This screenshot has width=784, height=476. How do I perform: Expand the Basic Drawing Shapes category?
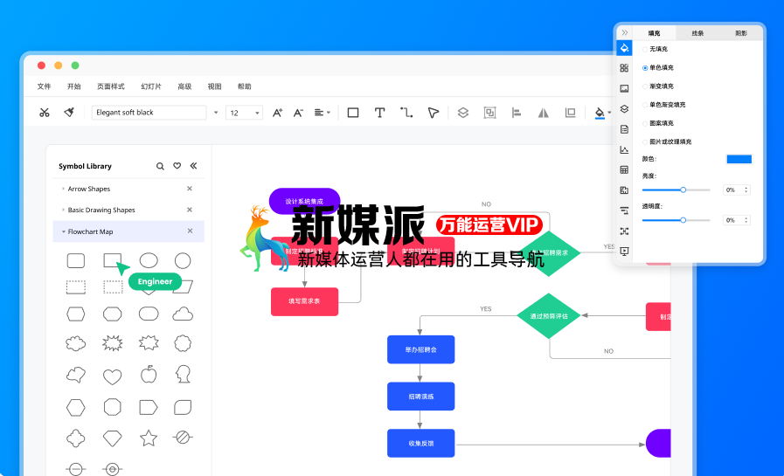pos(64,210)
